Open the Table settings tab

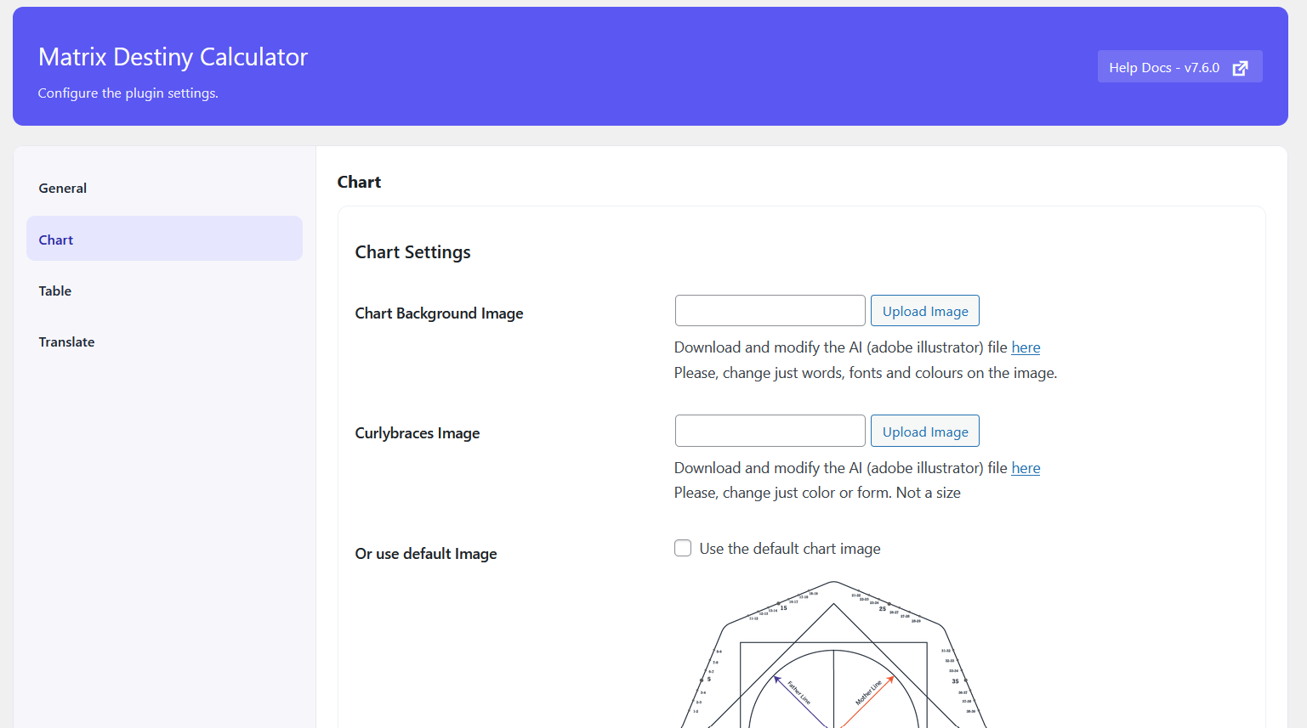coord(55,291)
